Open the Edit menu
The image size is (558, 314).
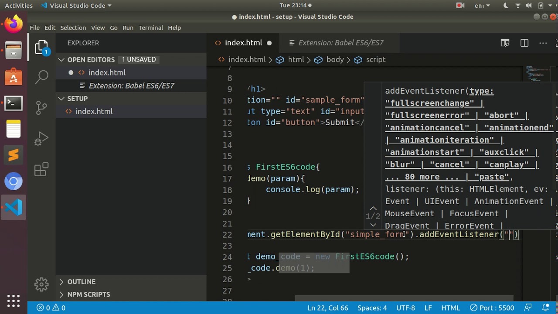pos(50,27)
